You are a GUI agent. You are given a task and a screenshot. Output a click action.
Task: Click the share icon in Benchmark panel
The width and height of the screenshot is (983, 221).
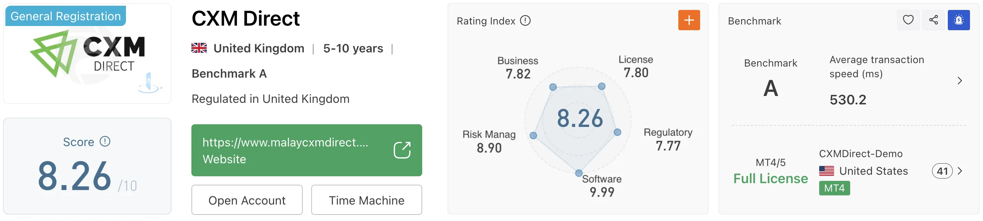[933, 20]
